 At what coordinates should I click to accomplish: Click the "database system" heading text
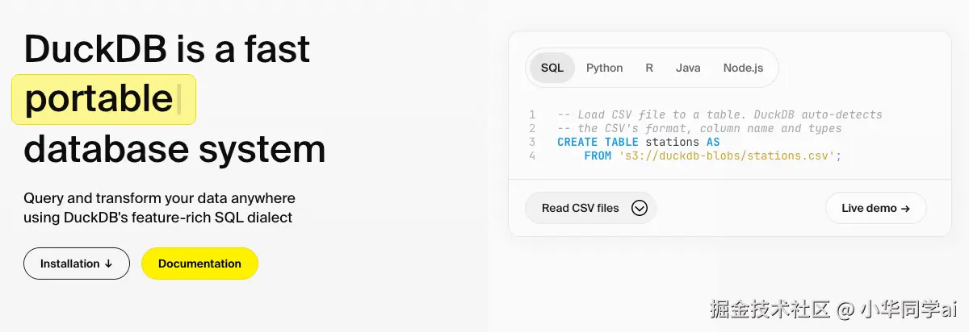(x=174, y=149)
